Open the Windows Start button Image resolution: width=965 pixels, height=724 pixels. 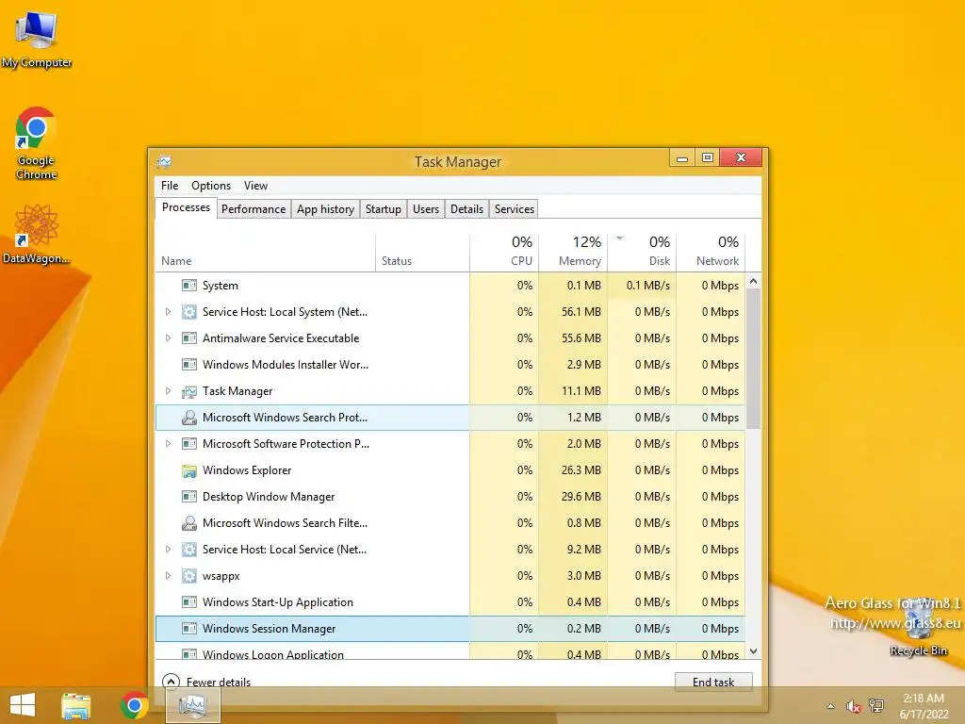click(23, 705)
